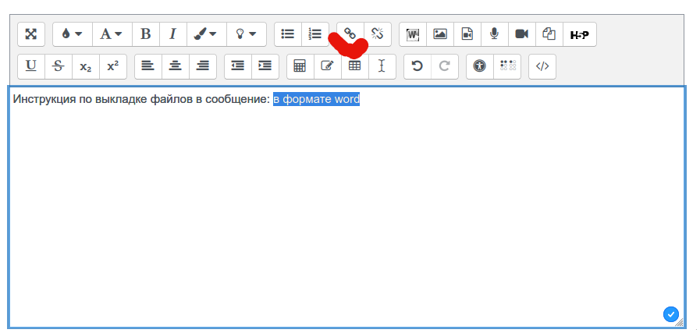Record audio with the microphone icon
This screenshot has height=333, width=700.
tap(495, 34)
